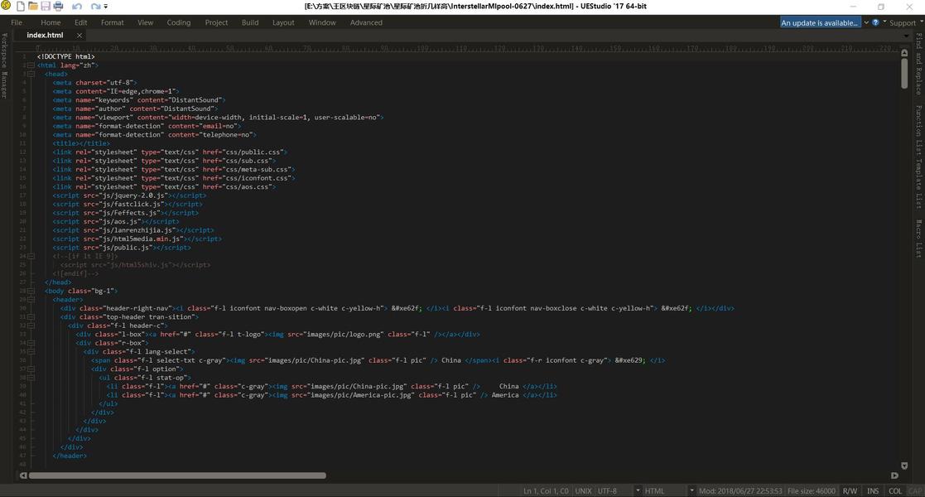Collapse the top-header div fold on line 31
This screenshot has height=497, width=925.
(x=31, y=317)
